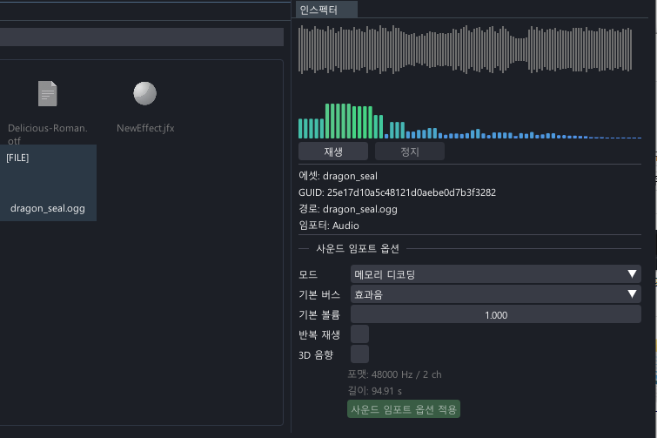The width and height of the screenshot is (657, 438).
Task: Switch to the 인스펙터 tab
Action: (x=326, y=10)
